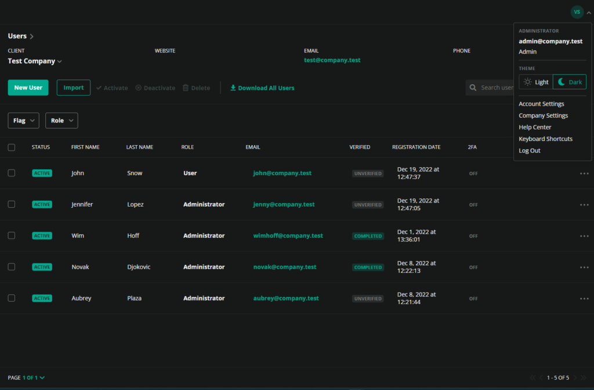
Task: Go to the next page arrow
Action: point(575,377)
